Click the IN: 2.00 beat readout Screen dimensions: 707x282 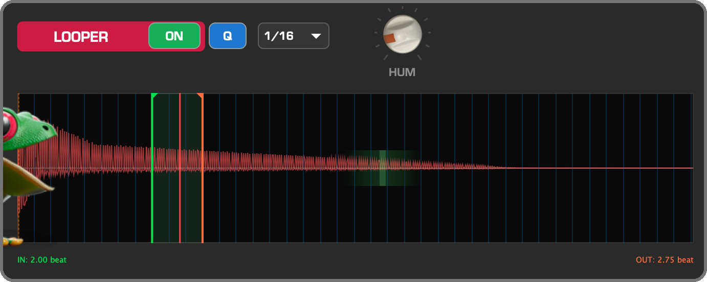[42, 260]
